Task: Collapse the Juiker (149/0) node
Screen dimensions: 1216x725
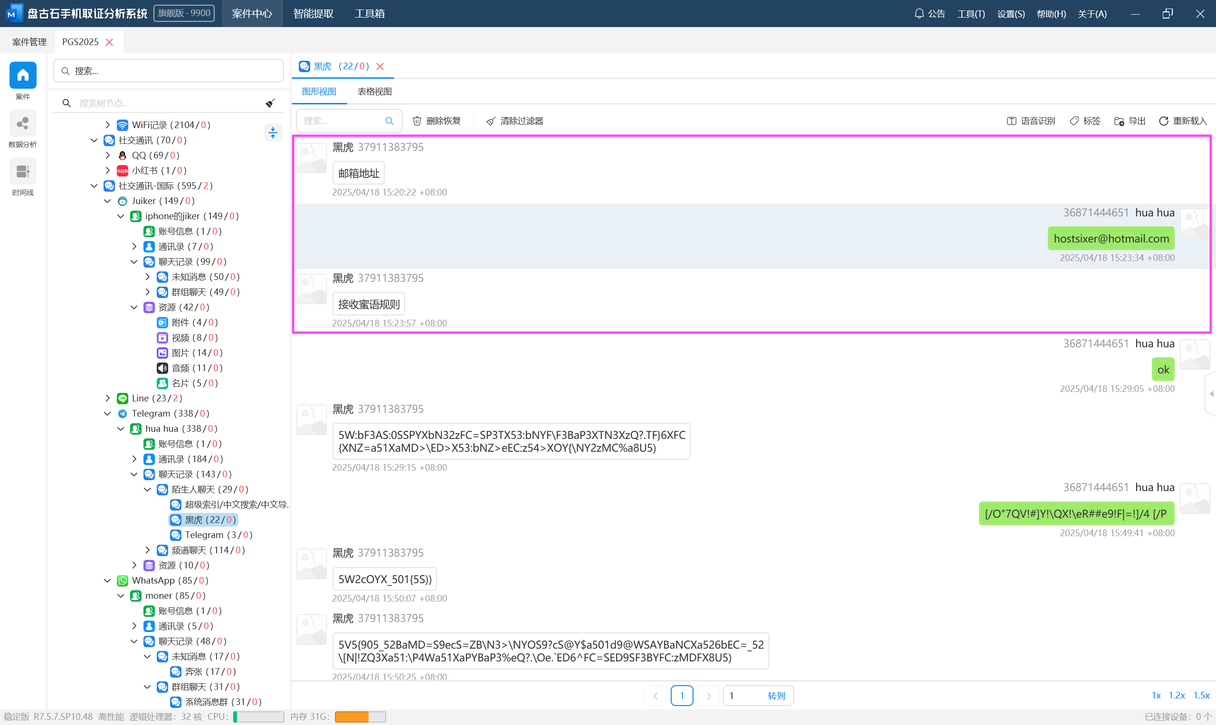Action: (107, 200)
